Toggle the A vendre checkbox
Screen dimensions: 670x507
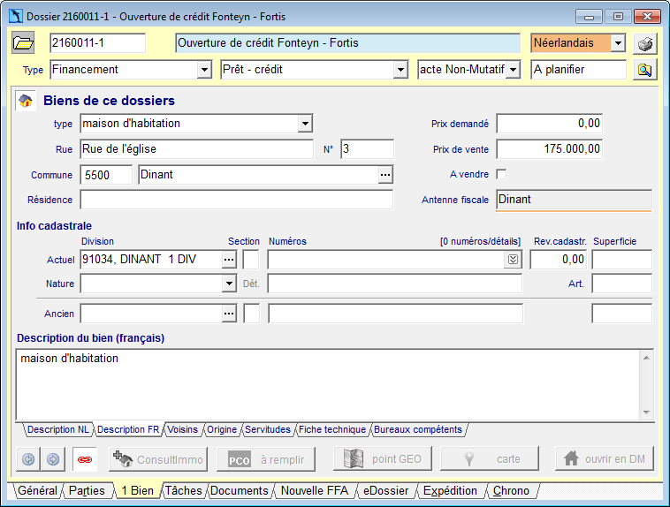501,174
